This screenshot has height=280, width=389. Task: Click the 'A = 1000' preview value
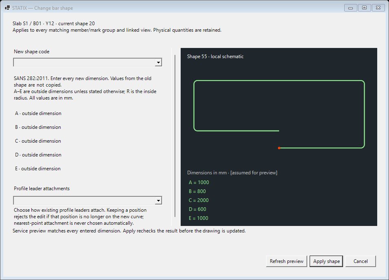point(199,182)
